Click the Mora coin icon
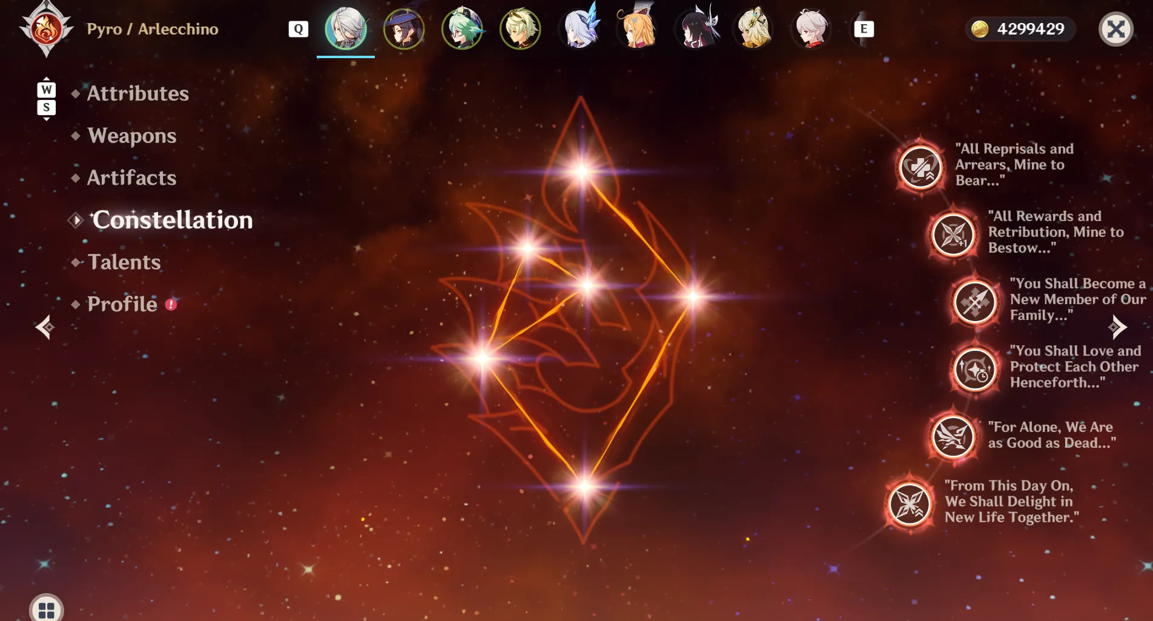1153x621 pixels. coord(979,29)
